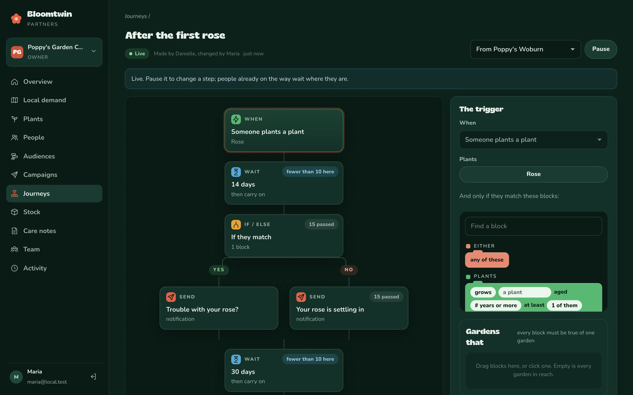Click the lightning icon on WHEN node
Screen dimensions: 633x395
(x=236, y=119)
